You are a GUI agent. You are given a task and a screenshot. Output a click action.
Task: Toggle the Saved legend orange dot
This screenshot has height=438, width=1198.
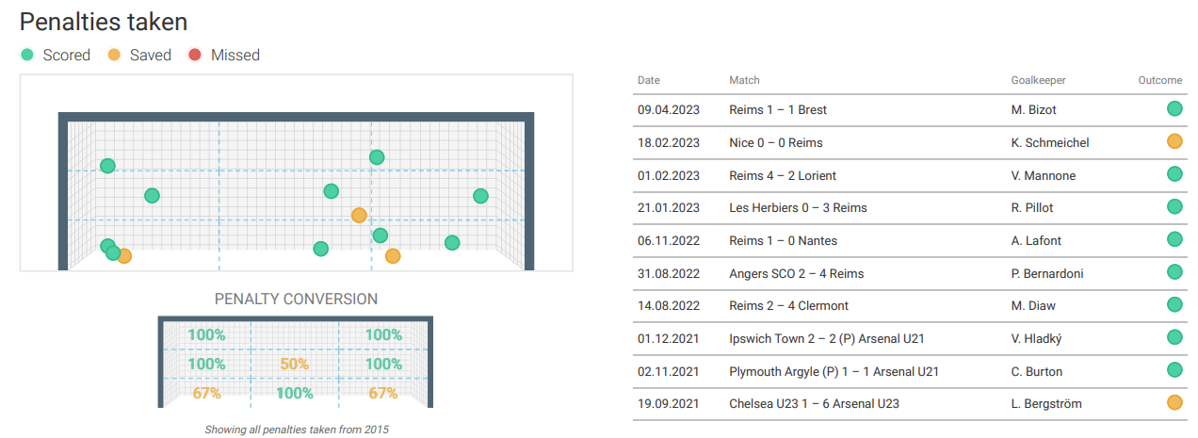click(x=115, y=56)
